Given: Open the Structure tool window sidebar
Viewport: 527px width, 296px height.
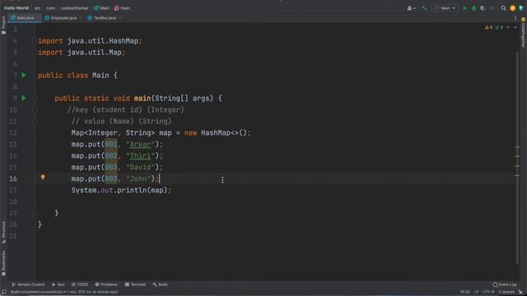Looking at the screenshot, I should [x=3, y=232].
